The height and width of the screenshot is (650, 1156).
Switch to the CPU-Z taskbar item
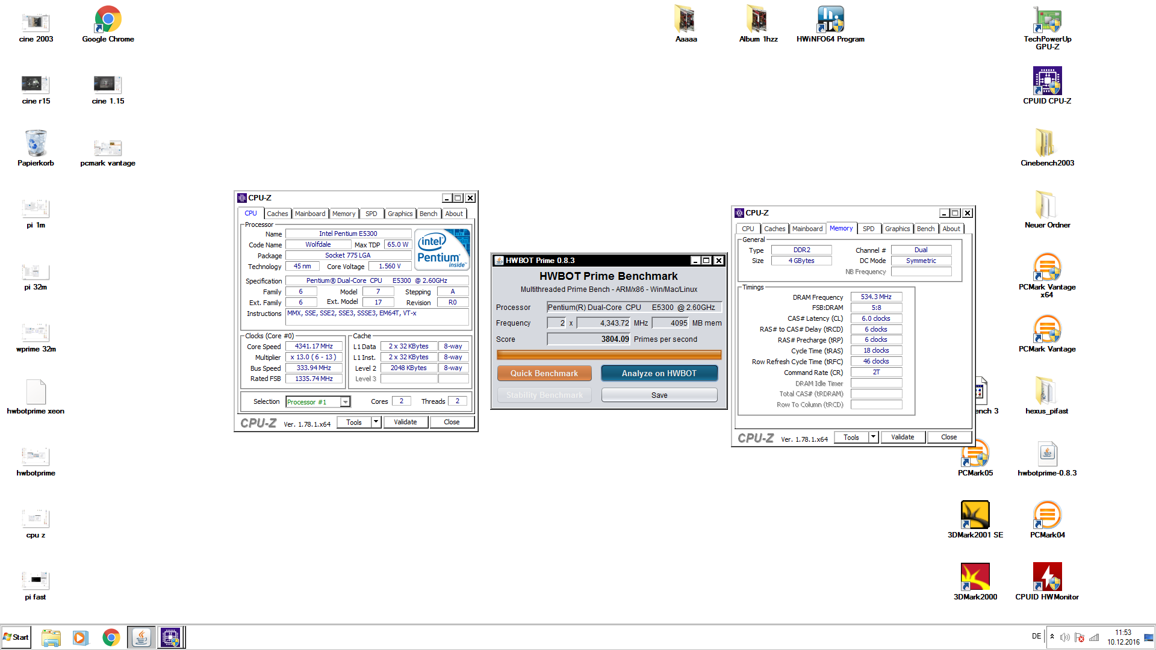tap(170, 637)
